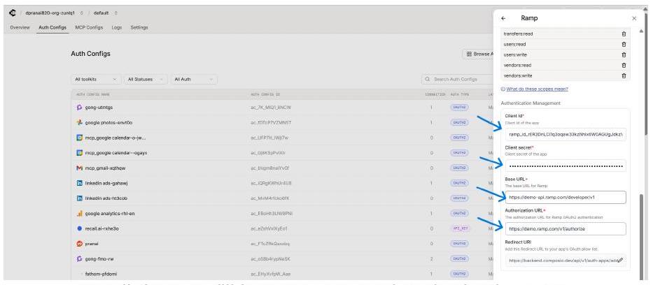Delete the transfers:read scope
Image resolution: width=653 pixels, height=285 pixels.
point(624,34)
